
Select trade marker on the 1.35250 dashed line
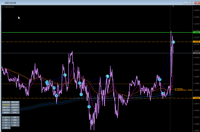pos(173,42)
